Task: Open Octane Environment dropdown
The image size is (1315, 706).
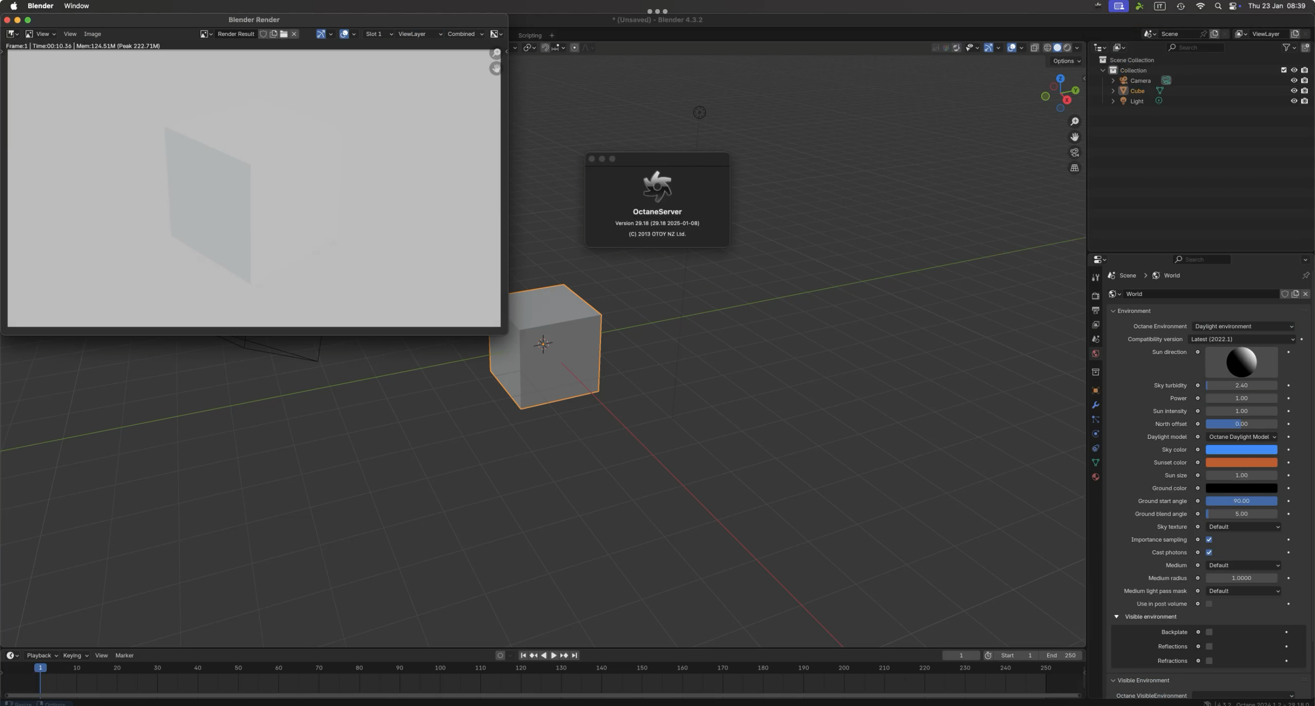Action: [x=1243, y=326]
